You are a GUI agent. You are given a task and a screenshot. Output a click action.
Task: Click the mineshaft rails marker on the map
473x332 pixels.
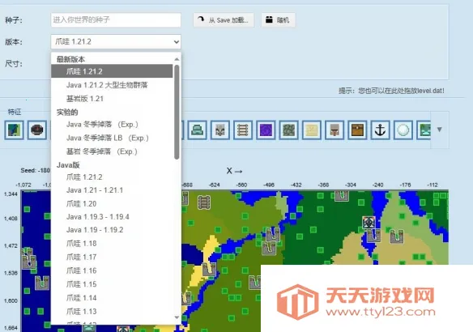(x=204, y=202)
